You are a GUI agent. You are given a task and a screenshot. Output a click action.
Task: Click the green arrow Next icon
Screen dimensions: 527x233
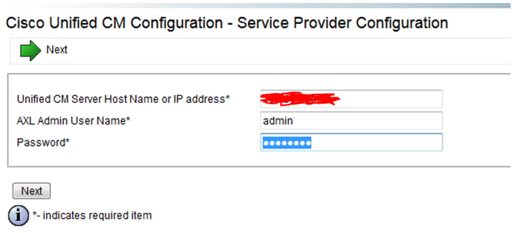30,51
